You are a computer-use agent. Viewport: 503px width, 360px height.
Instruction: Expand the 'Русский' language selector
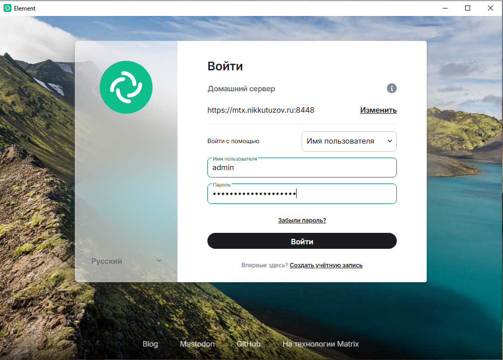[x=126, y=261]
